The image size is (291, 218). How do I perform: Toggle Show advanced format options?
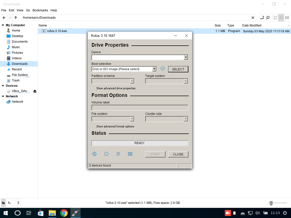pos(115,126)
